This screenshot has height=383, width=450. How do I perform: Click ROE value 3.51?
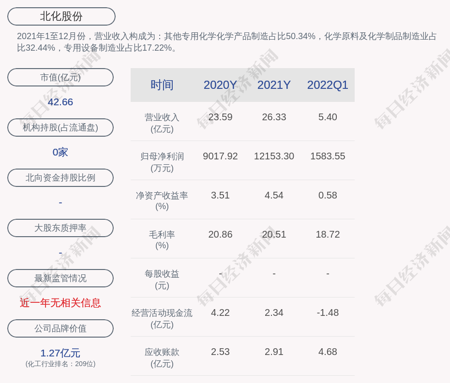coord(220,196)
